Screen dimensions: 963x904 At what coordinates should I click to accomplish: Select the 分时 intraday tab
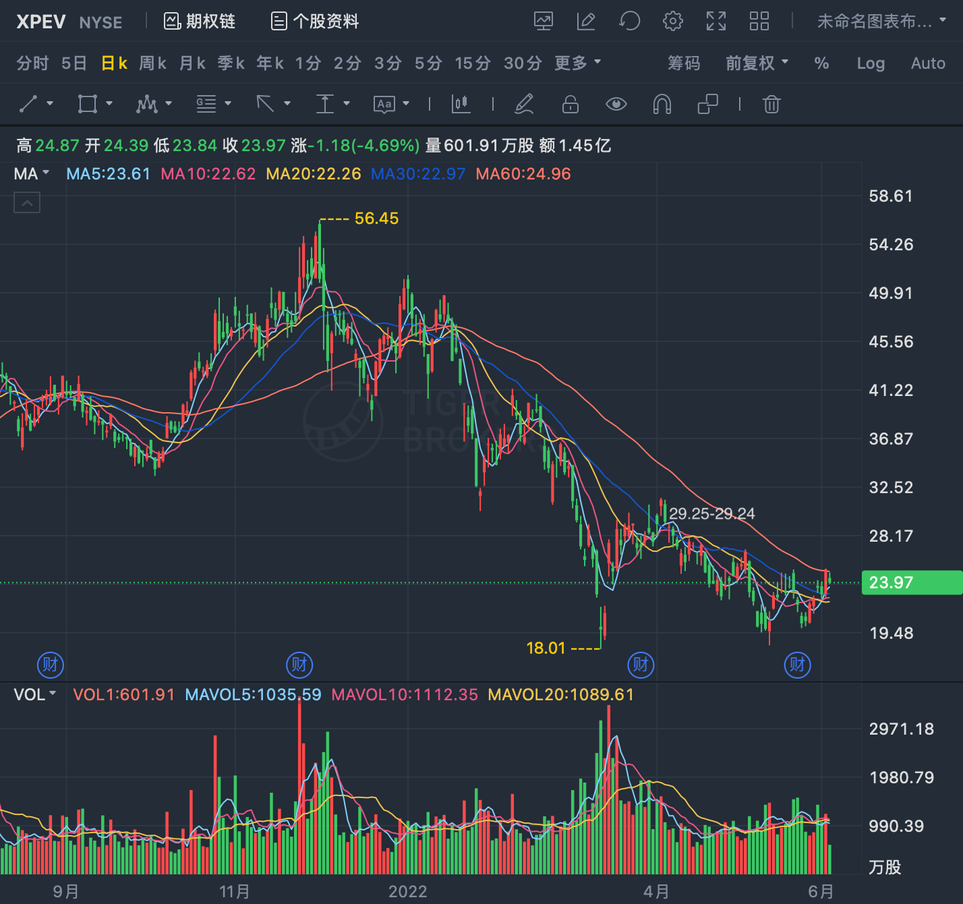[32, 63]
